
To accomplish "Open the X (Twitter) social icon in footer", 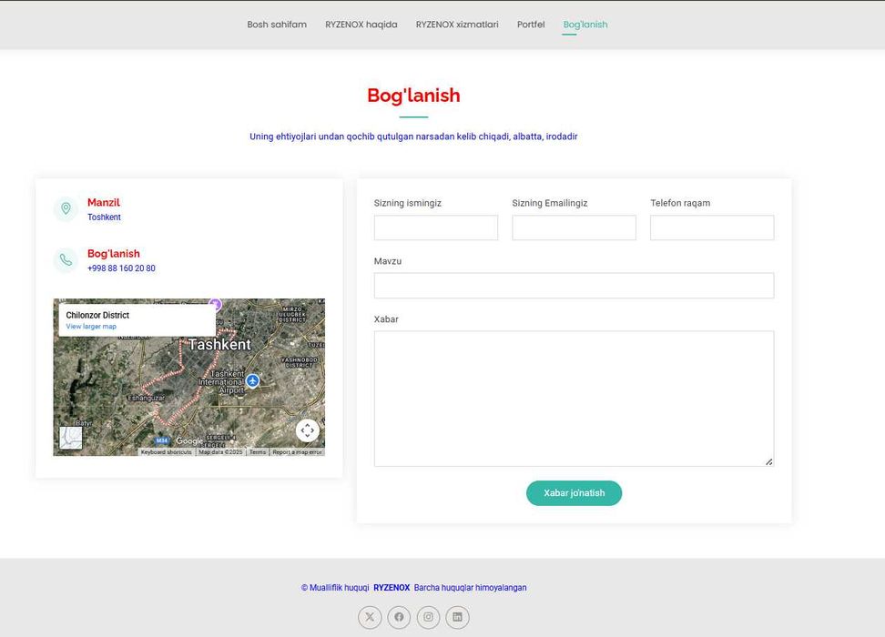I will click(370, 617).
